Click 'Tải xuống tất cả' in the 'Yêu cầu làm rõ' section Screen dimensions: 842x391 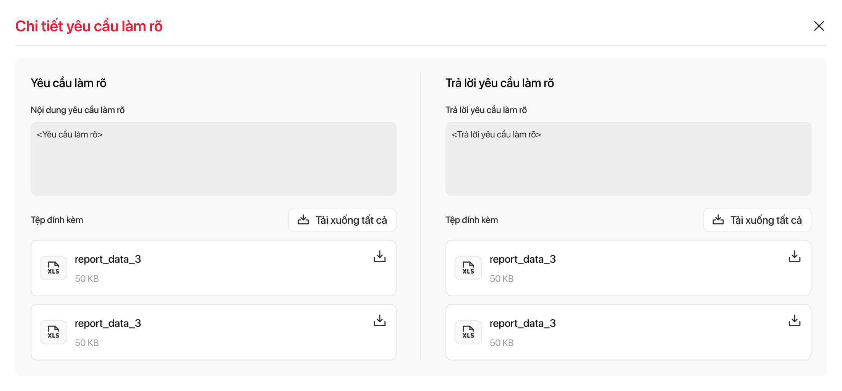[x=342, y=220]
